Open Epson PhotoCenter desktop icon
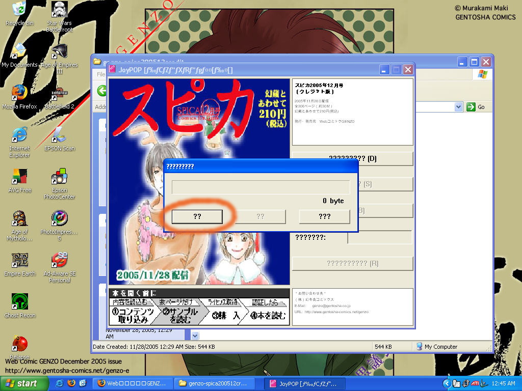This screenshot has height=391, width=522. tap(60, 178)
